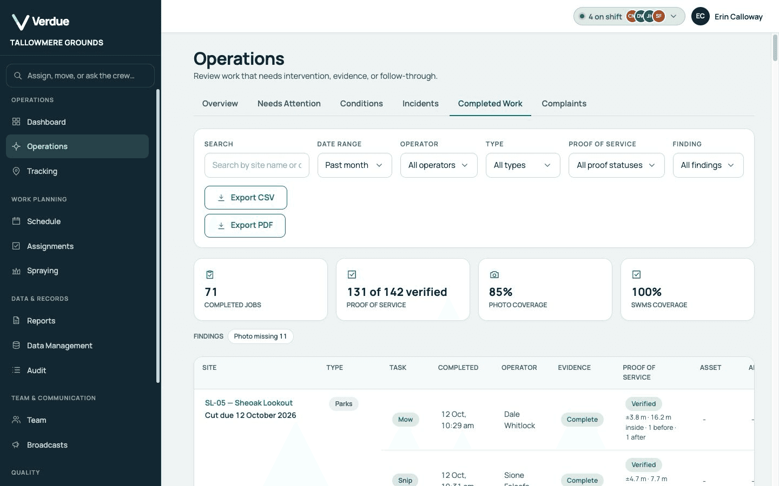The height and width of the screenshot is (486, 779).
Task: Click the Export PDF button
Action: (245, 225)
